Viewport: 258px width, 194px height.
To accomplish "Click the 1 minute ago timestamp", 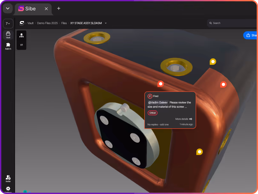I will [186, 124].
